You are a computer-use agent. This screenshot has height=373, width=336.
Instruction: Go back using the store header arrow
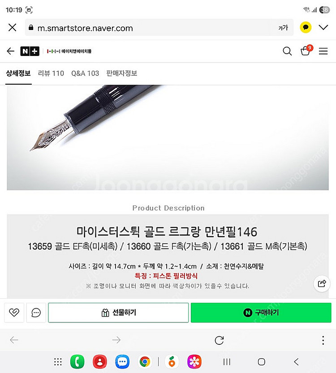(11, 51)
